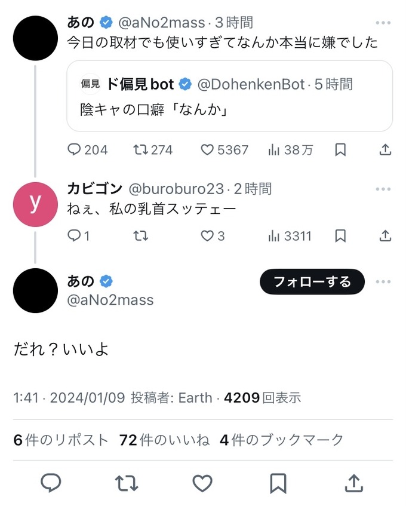
Task: Tap the like heart showing 5367
Action: point(207,150)
